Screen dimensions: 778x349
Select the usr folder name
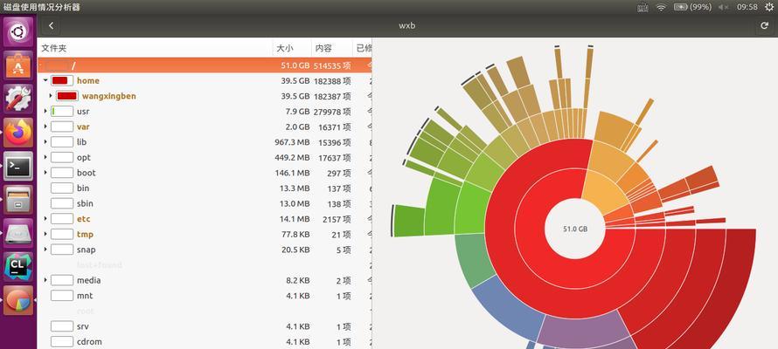tap(83, 112)
